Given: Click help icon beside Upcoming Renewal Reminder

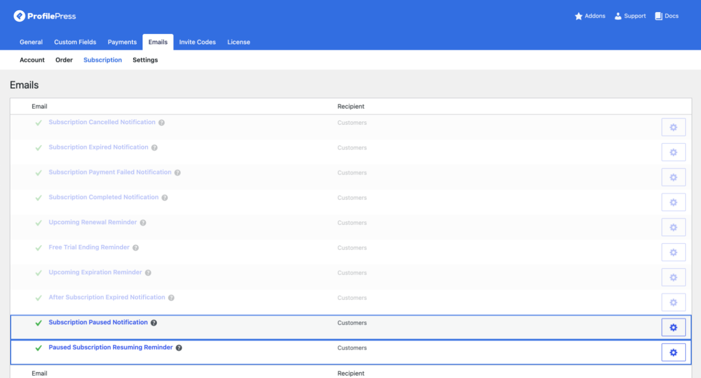Looking at the screenshot, I should 143,223.
